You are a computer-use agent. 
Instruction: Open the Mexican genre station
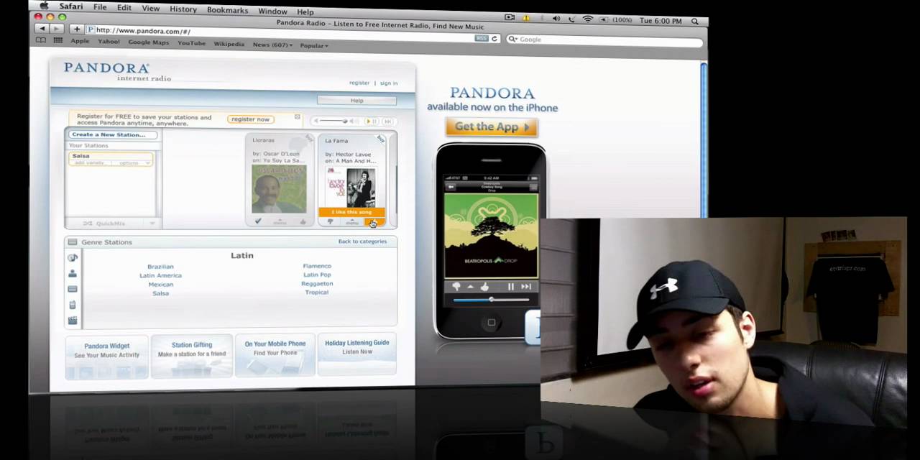click(x=160, y=285)
